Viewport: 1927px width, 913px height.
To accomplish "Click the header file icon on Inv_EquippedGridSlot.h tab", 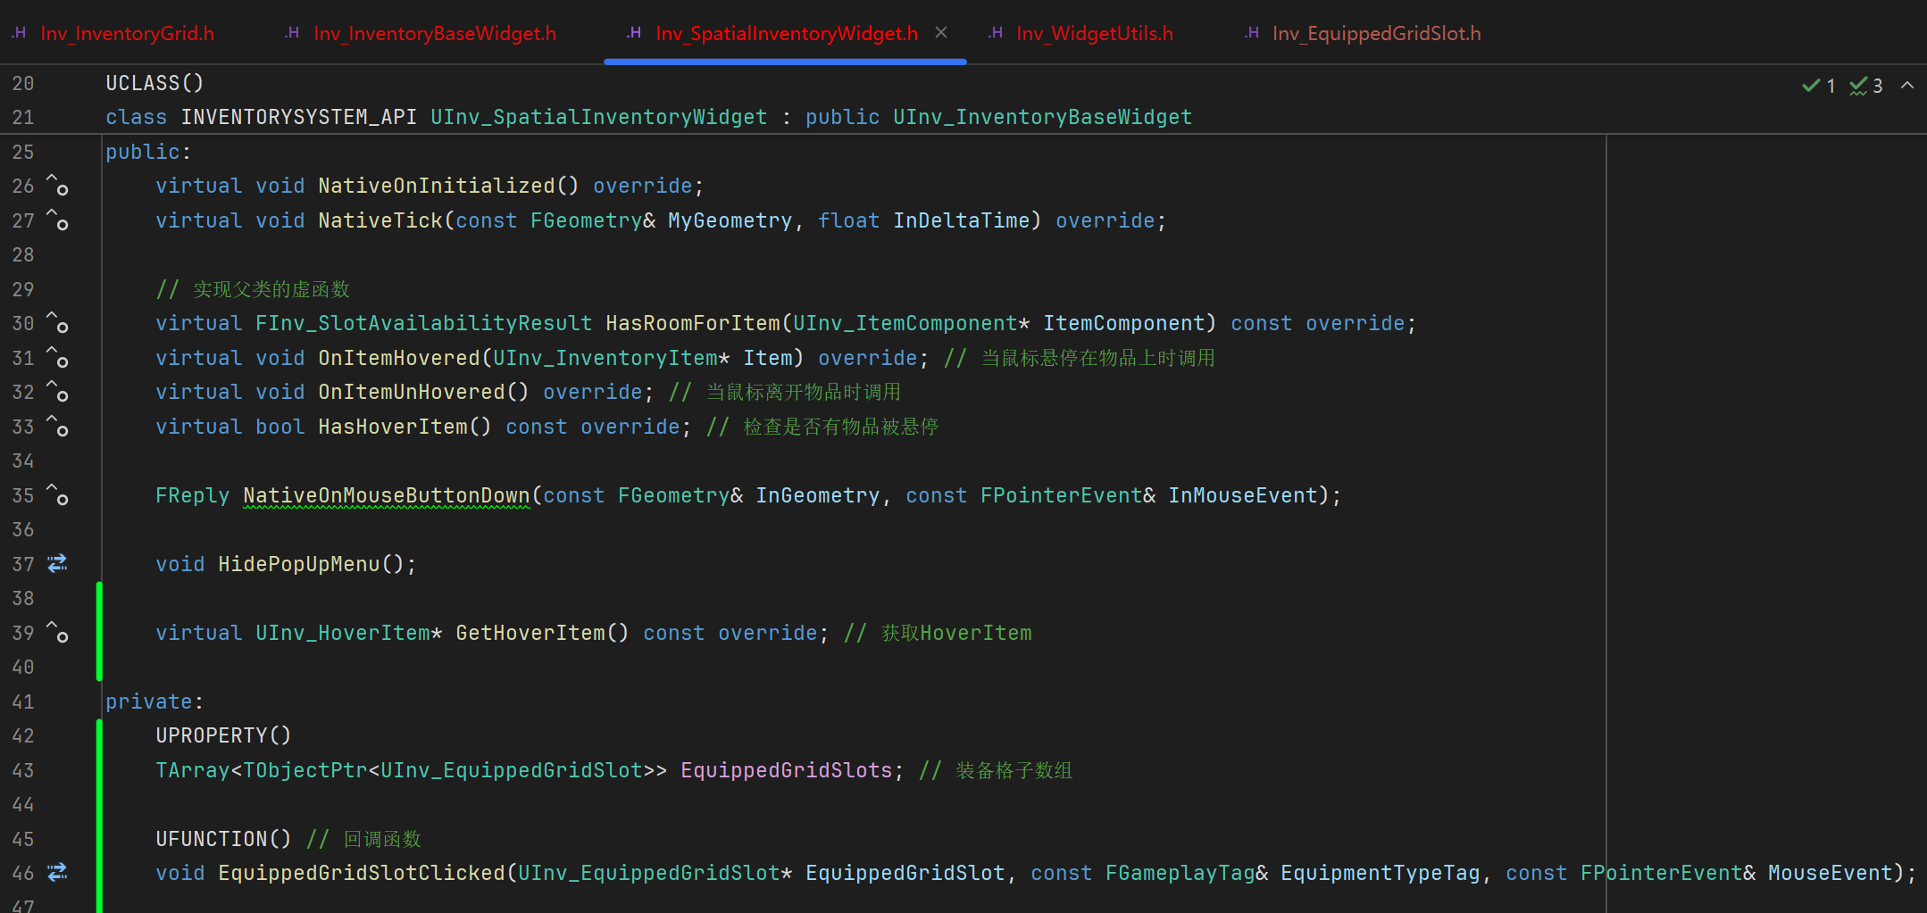I will point(1252,33).
